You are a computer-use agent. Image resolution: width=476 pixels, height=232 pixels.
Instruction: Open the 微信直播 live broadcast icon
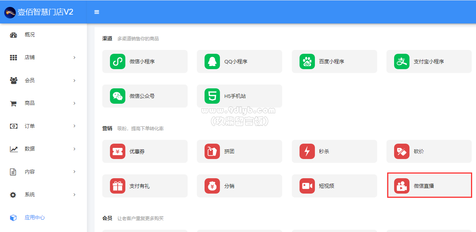[x=402, y=186]
